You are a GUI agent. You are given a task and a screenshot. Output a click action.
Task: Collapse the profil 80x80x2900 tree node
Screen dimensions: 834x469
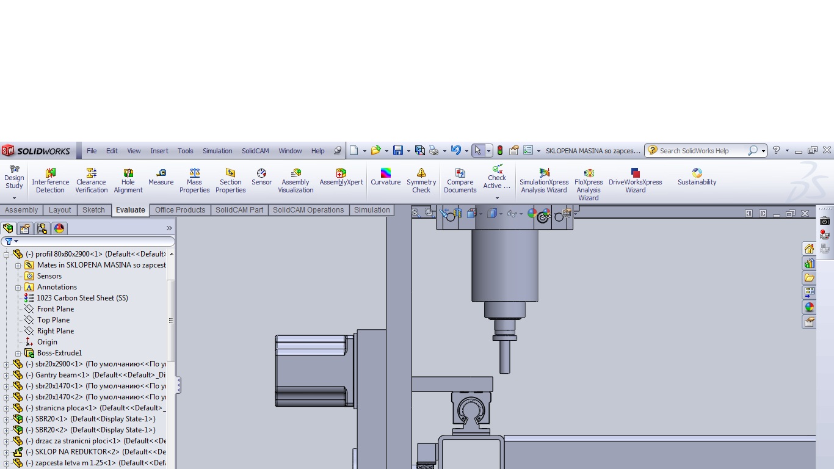7,254
